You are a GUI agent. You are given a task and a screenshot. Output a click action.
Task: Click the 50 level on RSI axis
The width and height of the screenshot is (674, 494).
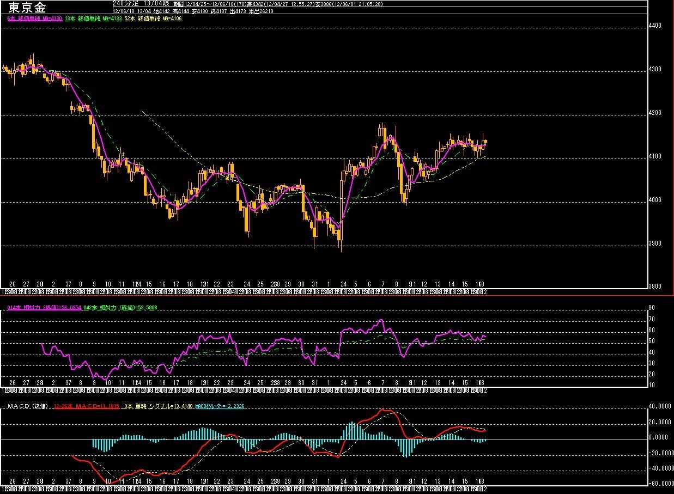(651, 341)
